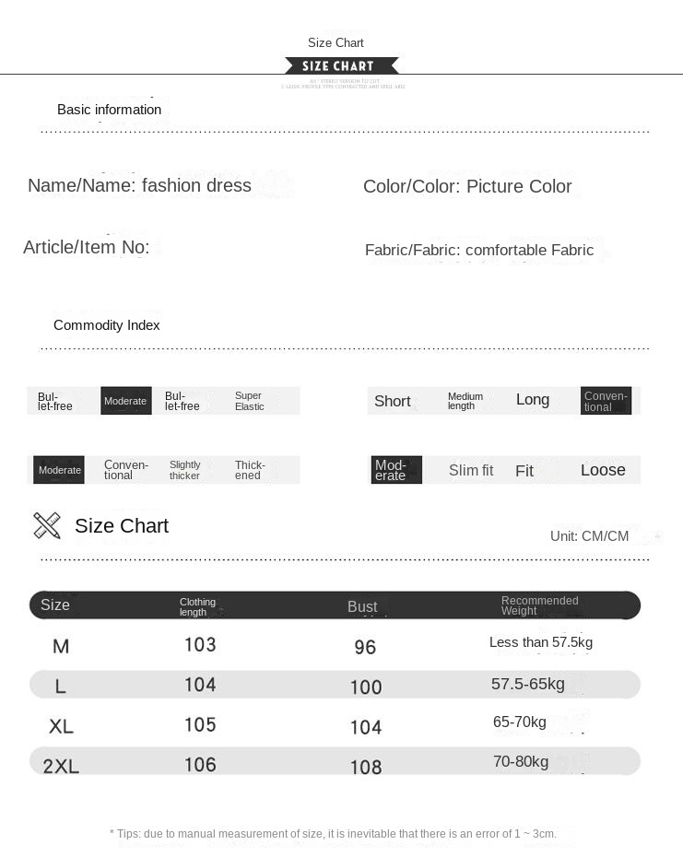The width and height of the screenshot is (683, 857).
Task: Click the Recommended Weight column header
Action: (539, 605)
